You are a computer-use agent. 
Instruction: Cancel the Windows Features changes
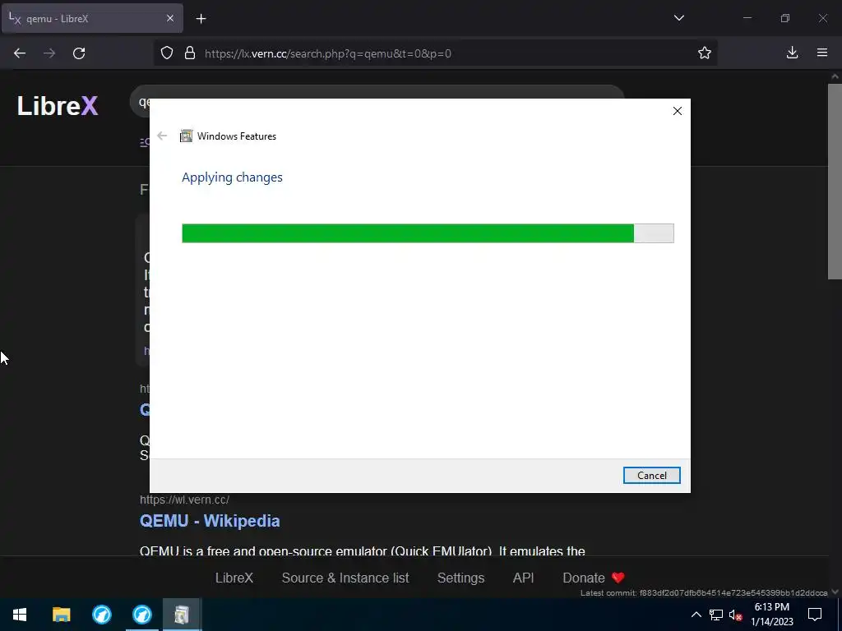(x=651, y=476)
